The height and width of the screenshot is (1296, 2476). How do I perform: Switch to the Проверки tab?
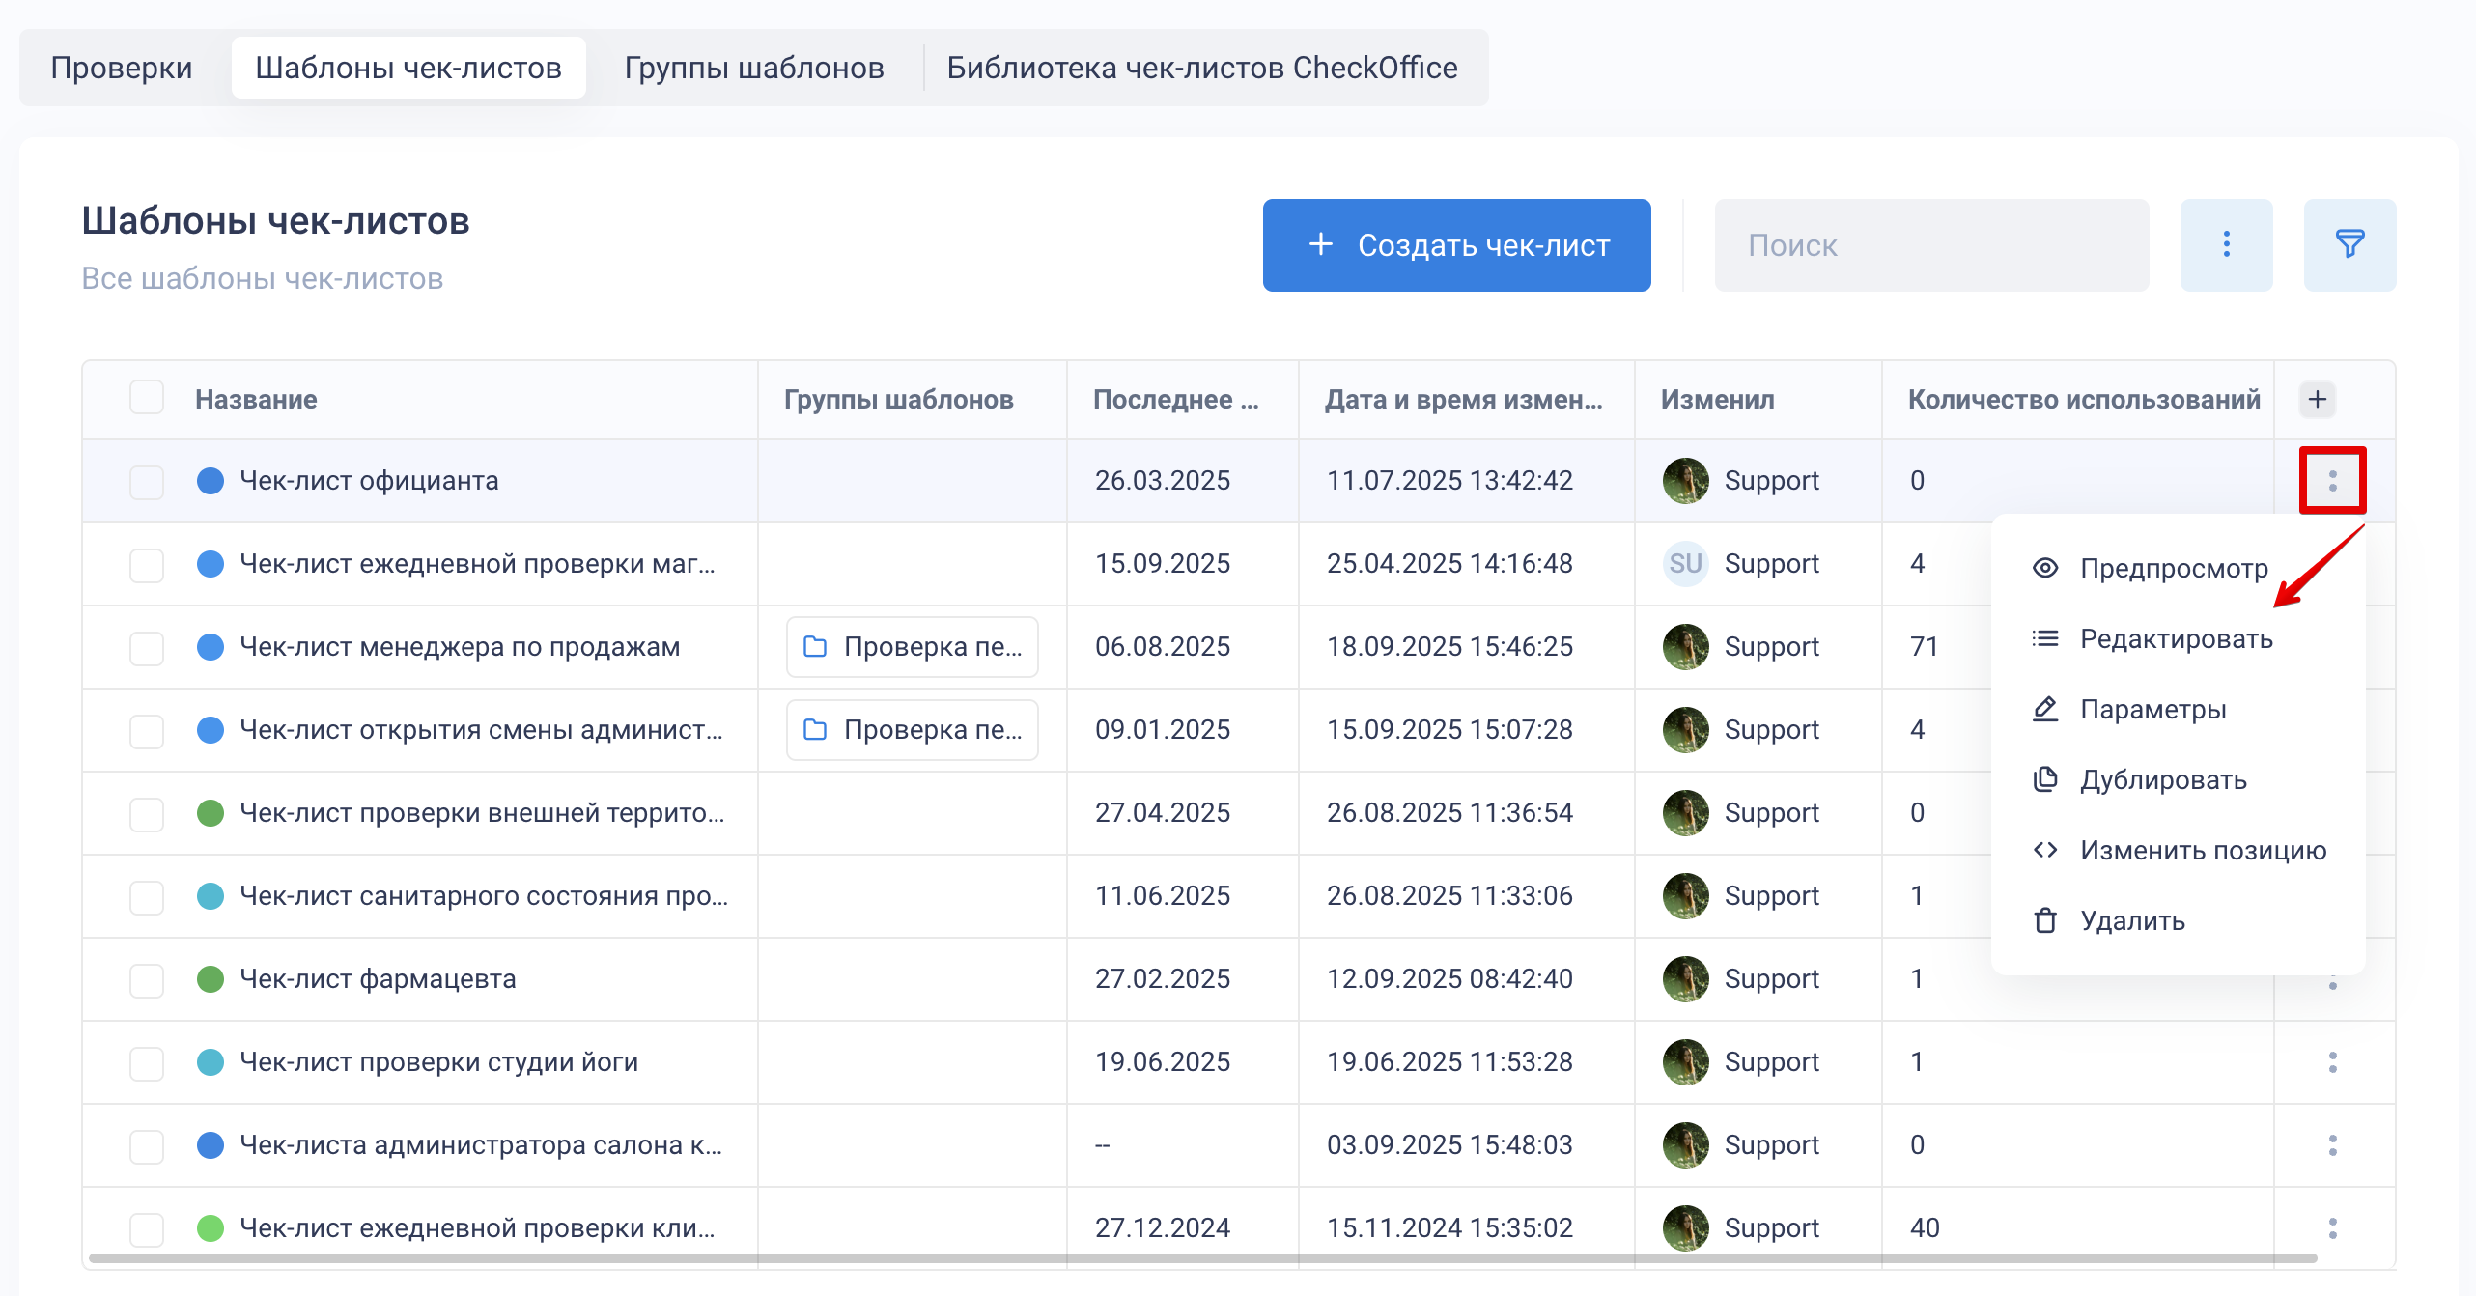point(122,68)
